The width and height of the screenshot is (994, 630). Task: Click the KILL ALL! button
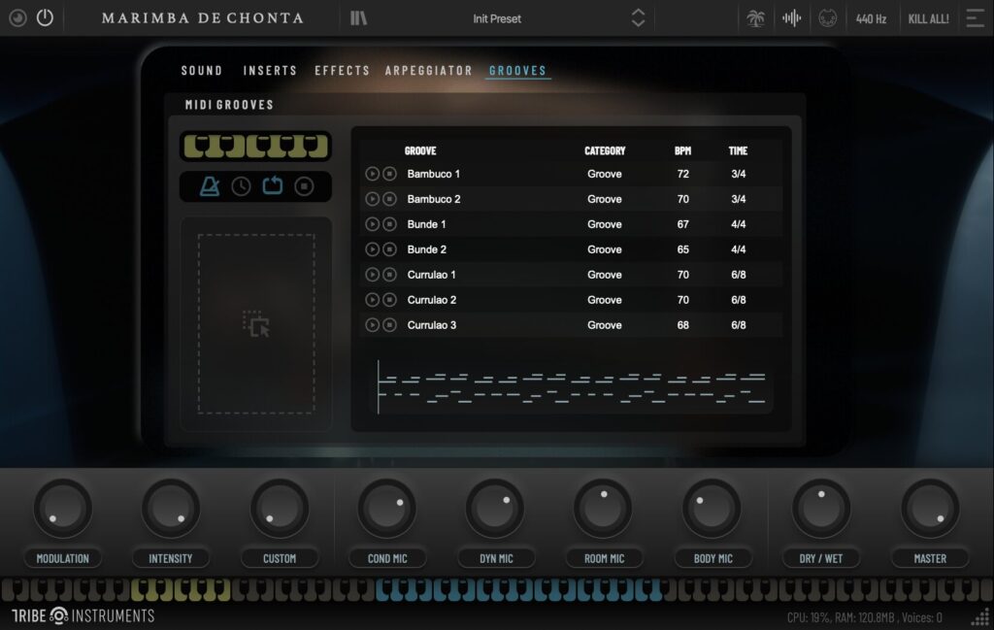(x=928, y=19)
